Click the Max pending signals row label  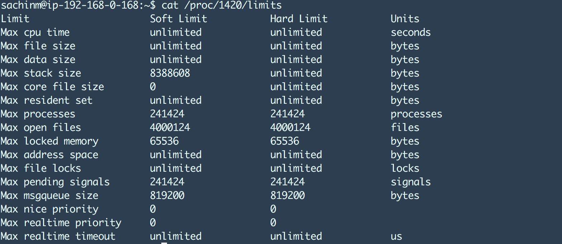coord(55,182)
